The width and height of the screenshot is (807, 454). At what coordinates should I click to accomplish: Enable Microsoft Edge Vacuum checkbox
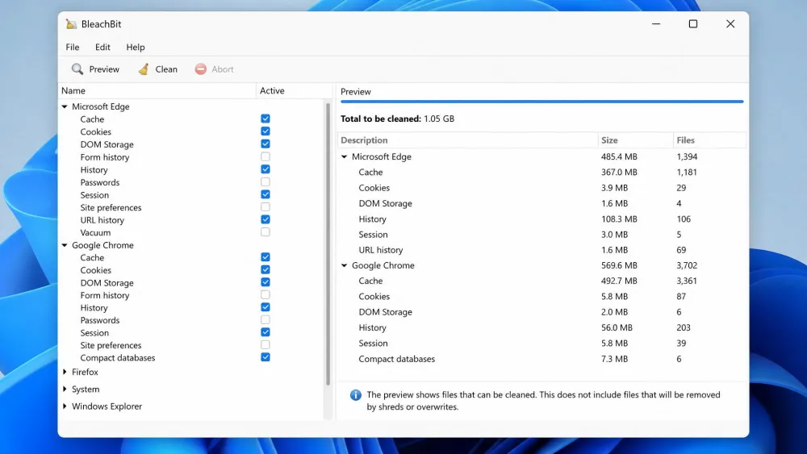pyautogui.click(x=265, y=232)
